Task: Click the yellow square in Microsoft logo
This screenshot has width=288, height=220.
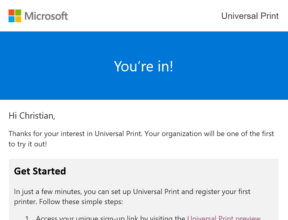Action: 18,19
